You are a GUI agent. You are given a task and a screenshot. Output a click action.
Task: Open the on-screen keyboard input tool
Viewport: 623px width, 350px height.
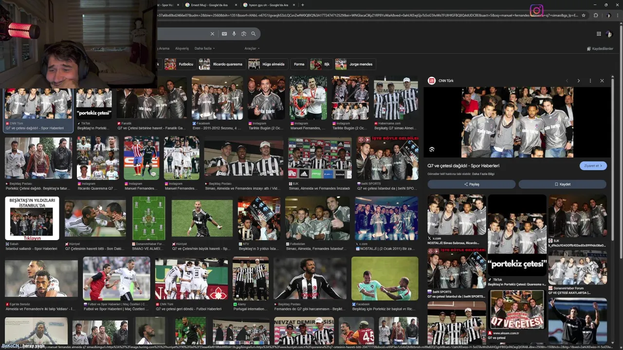(224, 34)
